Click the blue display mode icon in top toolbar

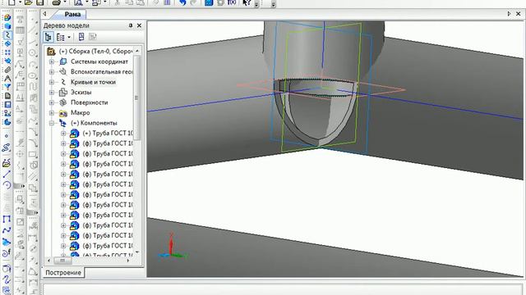(x=209, y=2)
